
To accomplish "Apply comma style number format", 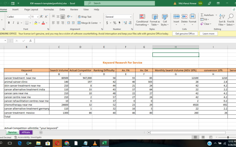I will pos(119,23).
